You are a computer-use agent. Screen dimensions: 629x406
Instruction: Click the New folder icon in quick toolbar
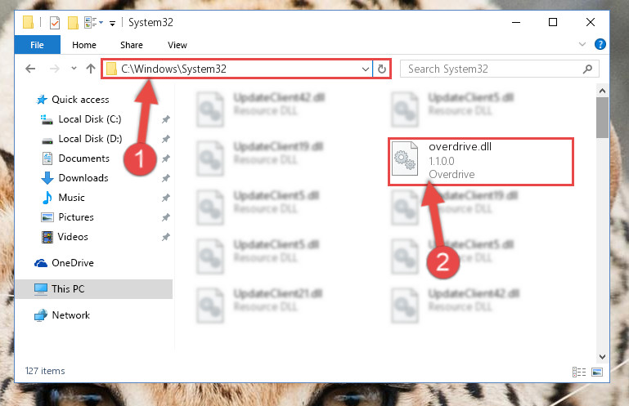pos(73,22)
